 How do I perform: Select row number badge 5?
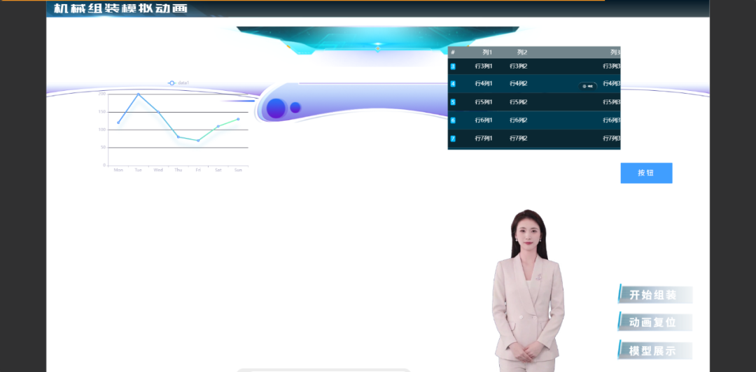(453, 102)
